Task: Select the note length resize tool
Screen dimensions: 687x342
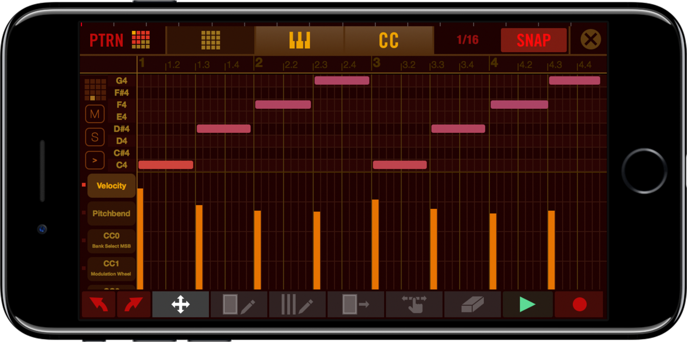Action: pos(355,304)
